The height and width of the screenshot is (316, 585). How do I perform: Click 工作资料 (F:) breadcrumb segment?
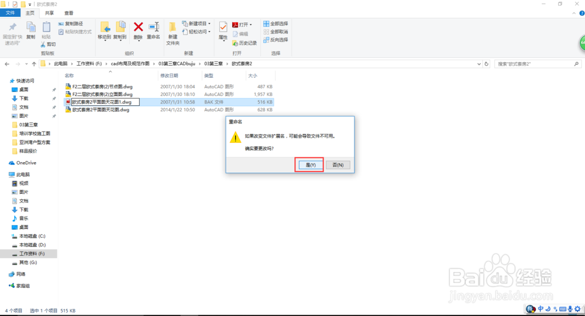(89, 64)
